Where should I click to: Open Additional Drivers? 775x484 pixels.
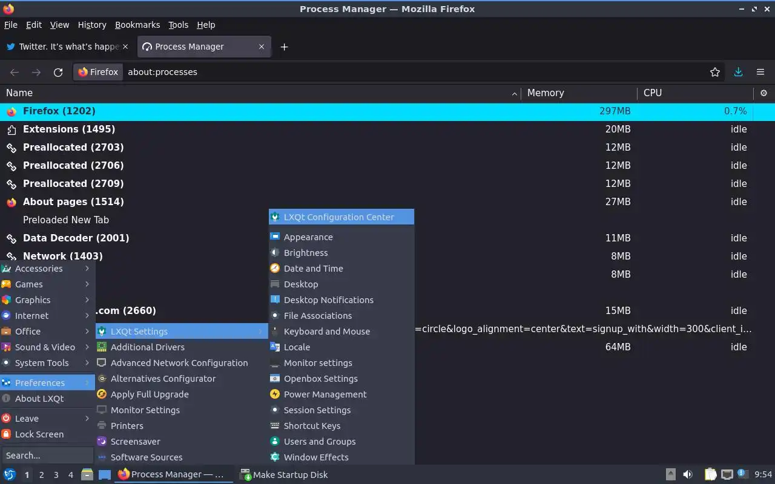[182, 347]
